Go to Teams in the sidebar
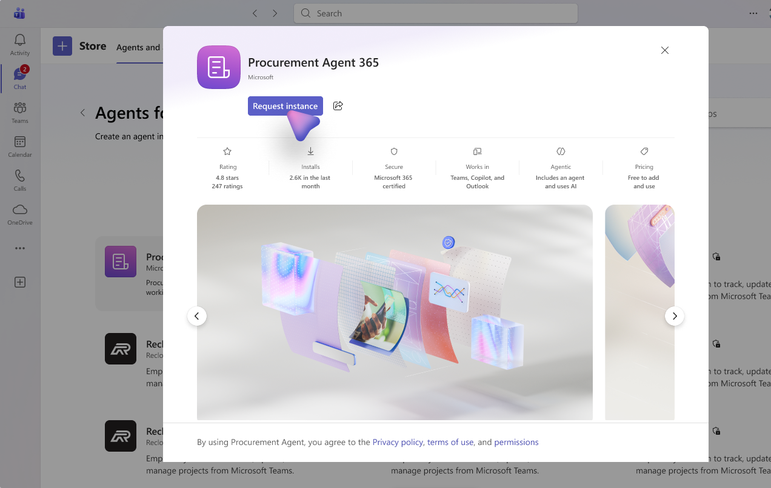 click(x=20, y=113)
